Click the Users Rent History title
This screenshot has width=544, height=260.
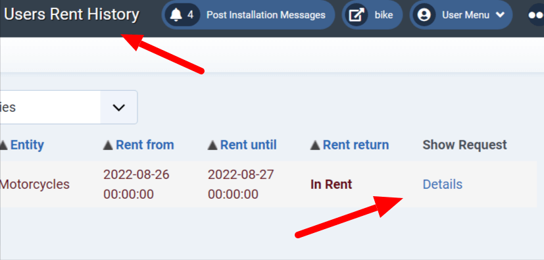(x=72, y=14)
